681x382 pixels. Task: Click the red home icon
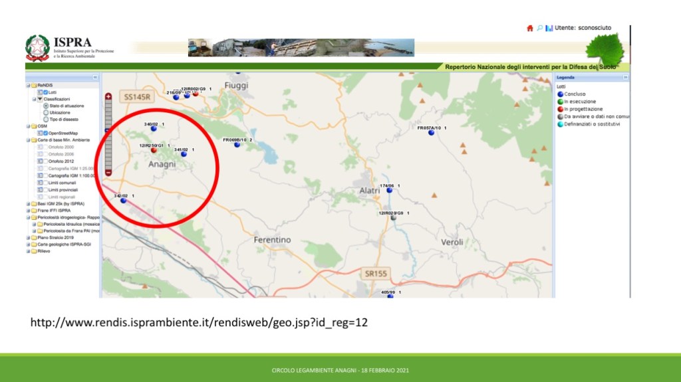[530, 29]
